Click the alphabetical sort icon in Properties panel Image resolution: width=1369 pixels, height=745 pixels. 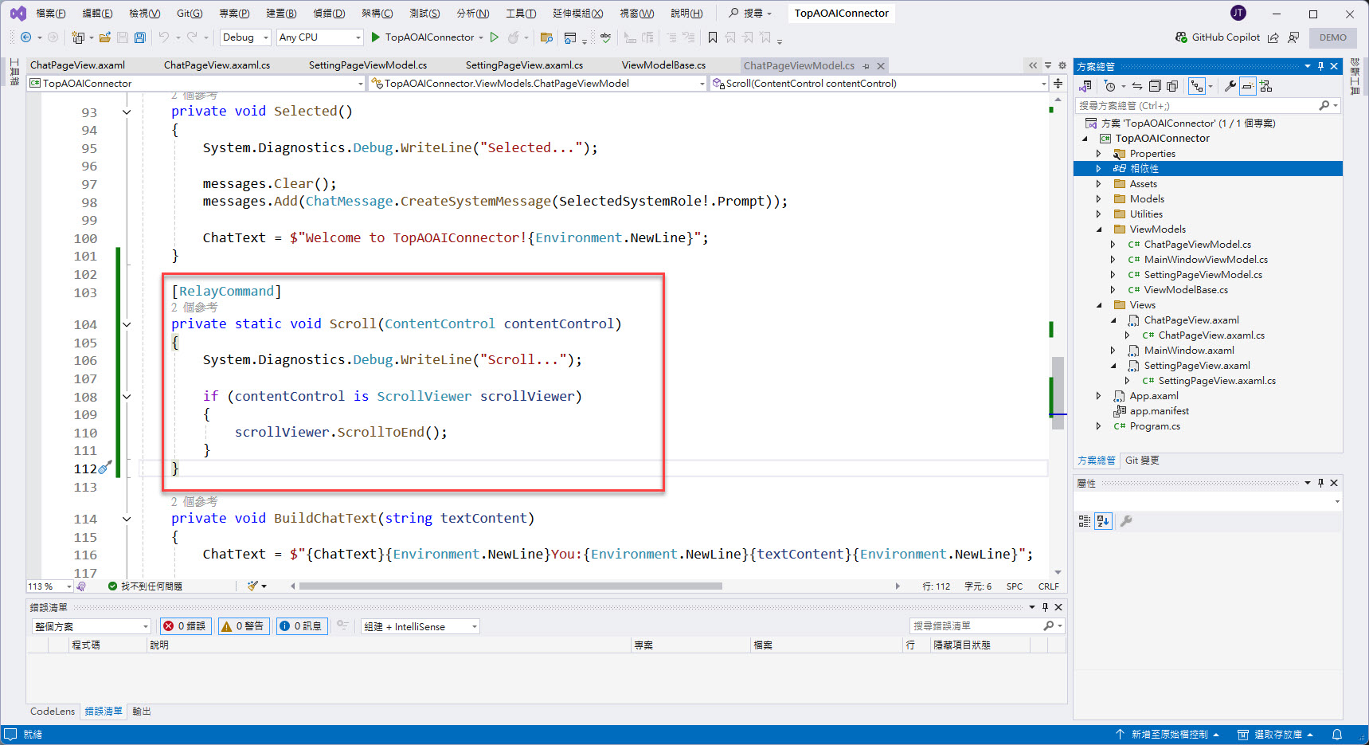point(1103,521)
